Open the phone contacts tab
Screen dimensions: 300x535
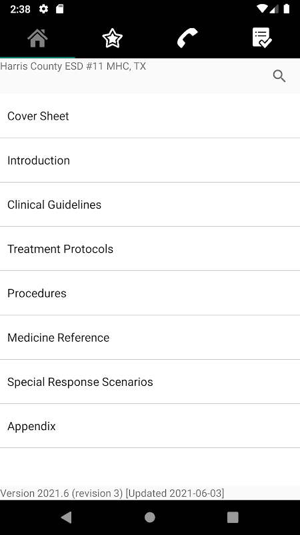tap(187, 38)
